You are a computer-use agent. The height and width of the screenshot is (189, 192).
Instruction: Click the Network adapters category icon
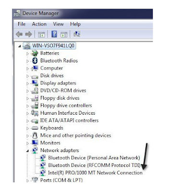tap(35, 151)
